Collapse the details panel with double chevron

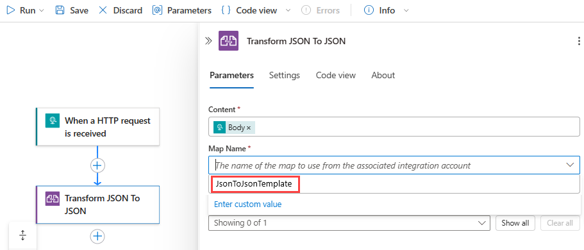pyautogui.click(x=208, y=41)
